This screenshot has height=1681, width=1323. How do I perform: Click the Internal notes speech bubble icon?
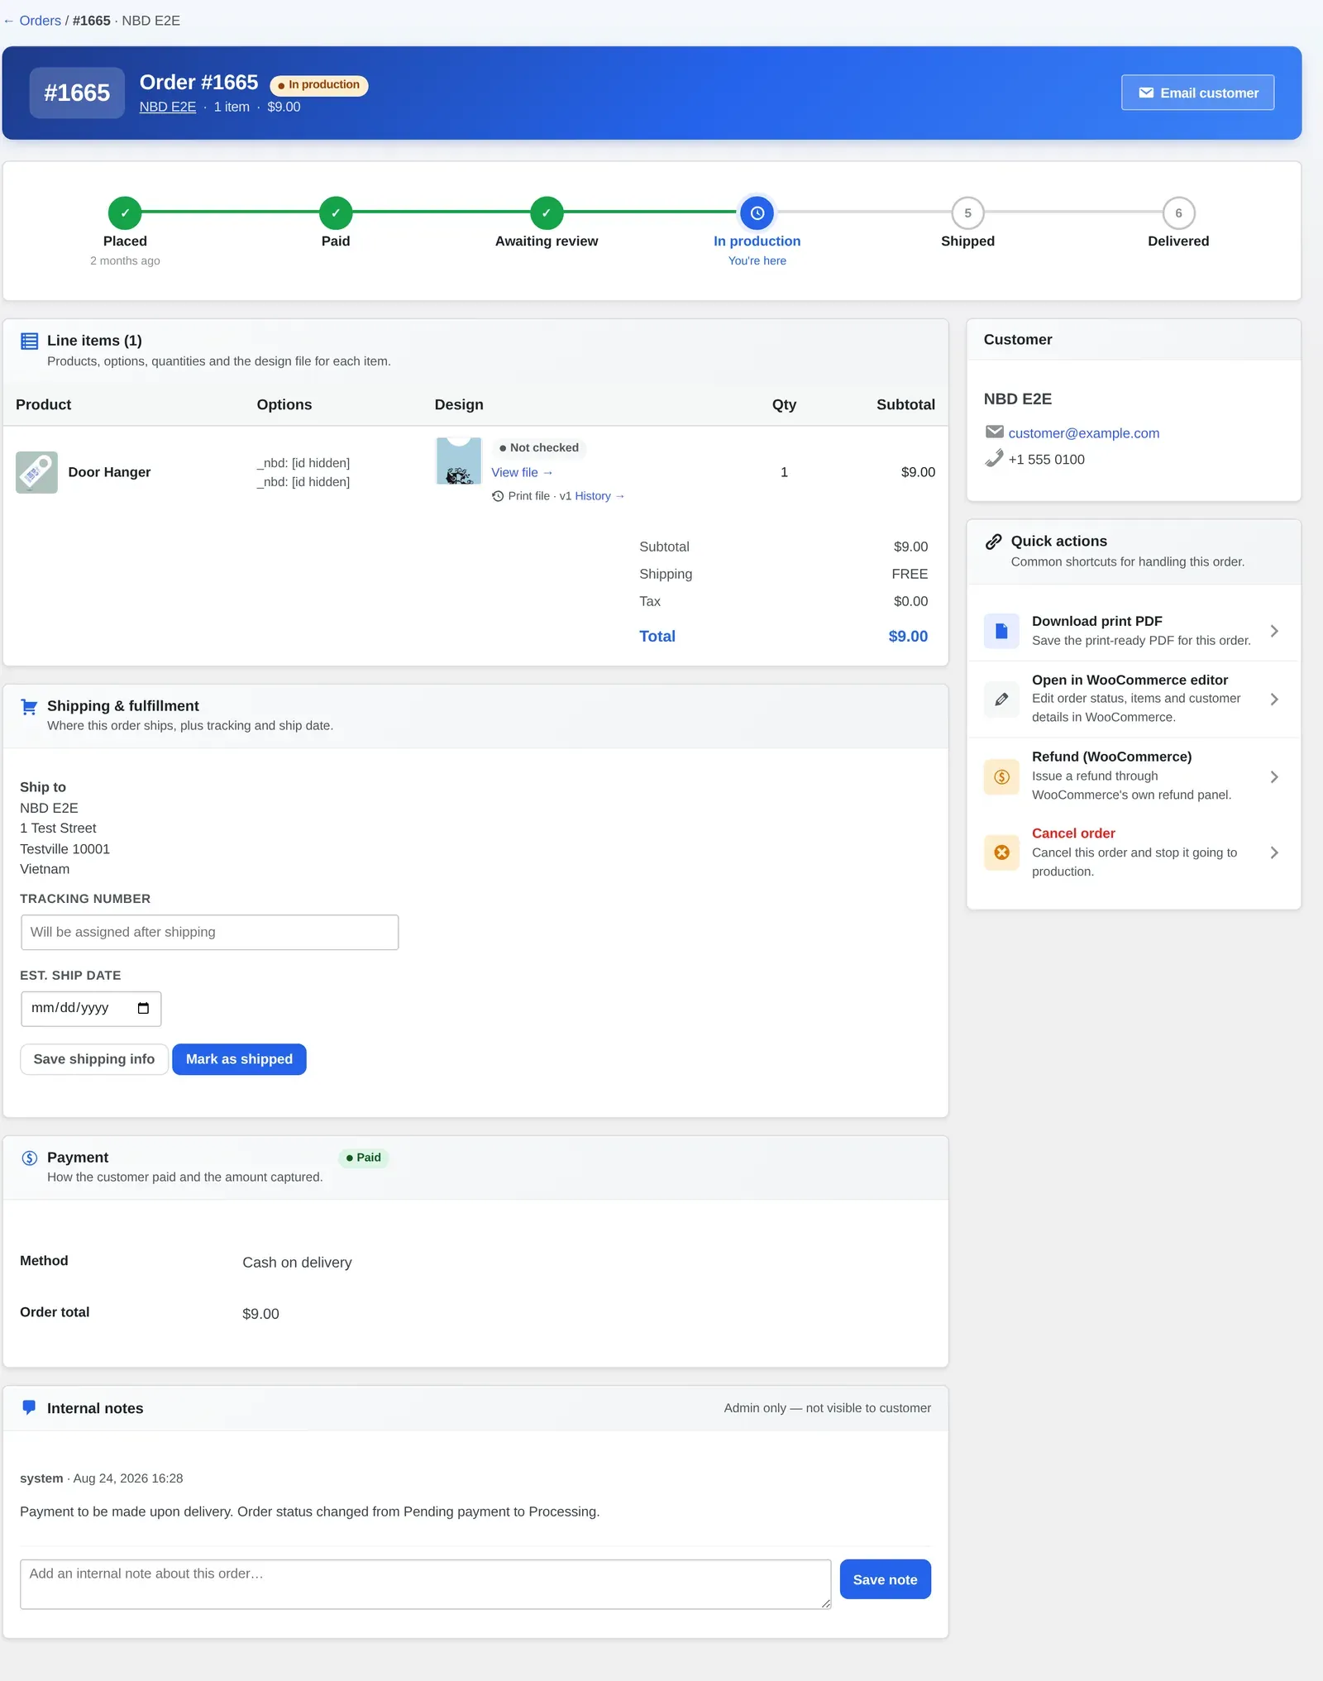(29, 1407)
